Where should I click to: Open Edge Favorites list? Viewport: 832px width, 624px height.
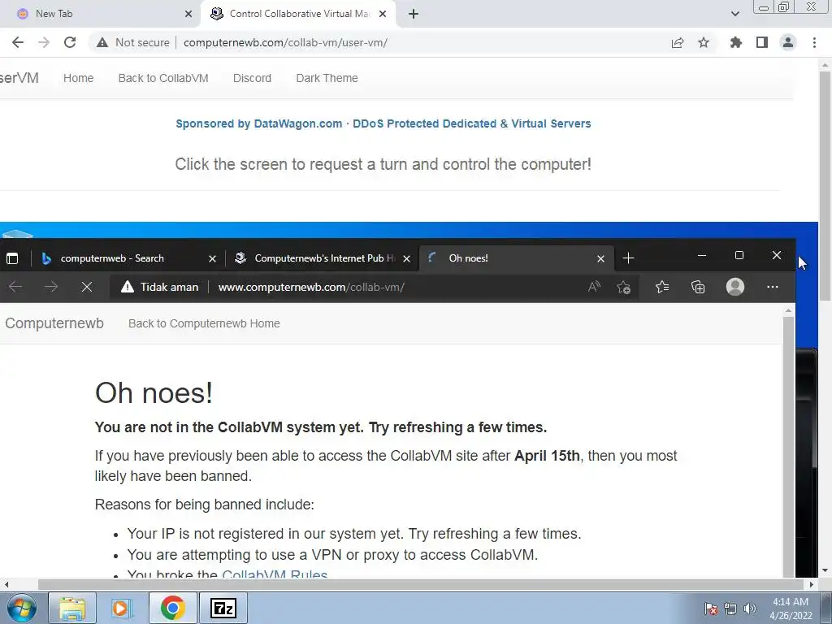tap(662, 287)
